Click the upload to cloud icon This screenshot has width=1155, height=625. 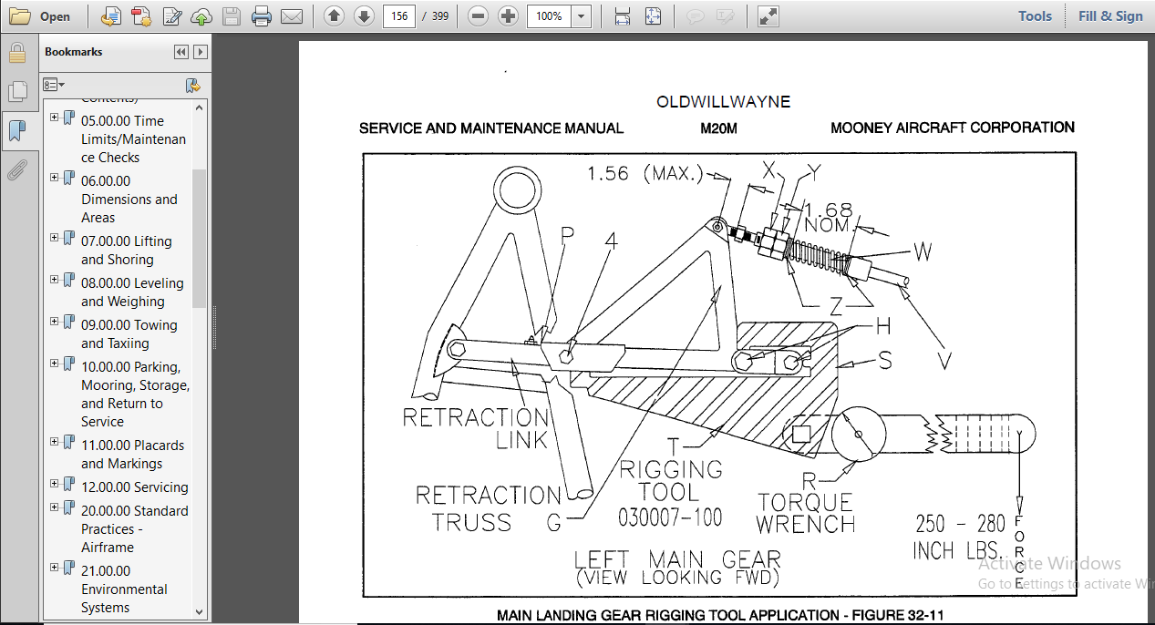coord(201,16)
